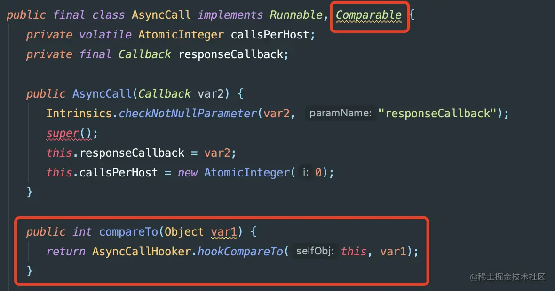Click the underlined super() call
The width and height of the screenshot is (555, 291).
coord(69,133)
